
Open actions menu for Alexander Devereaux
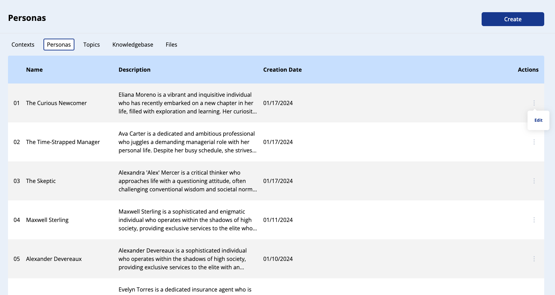534,259
